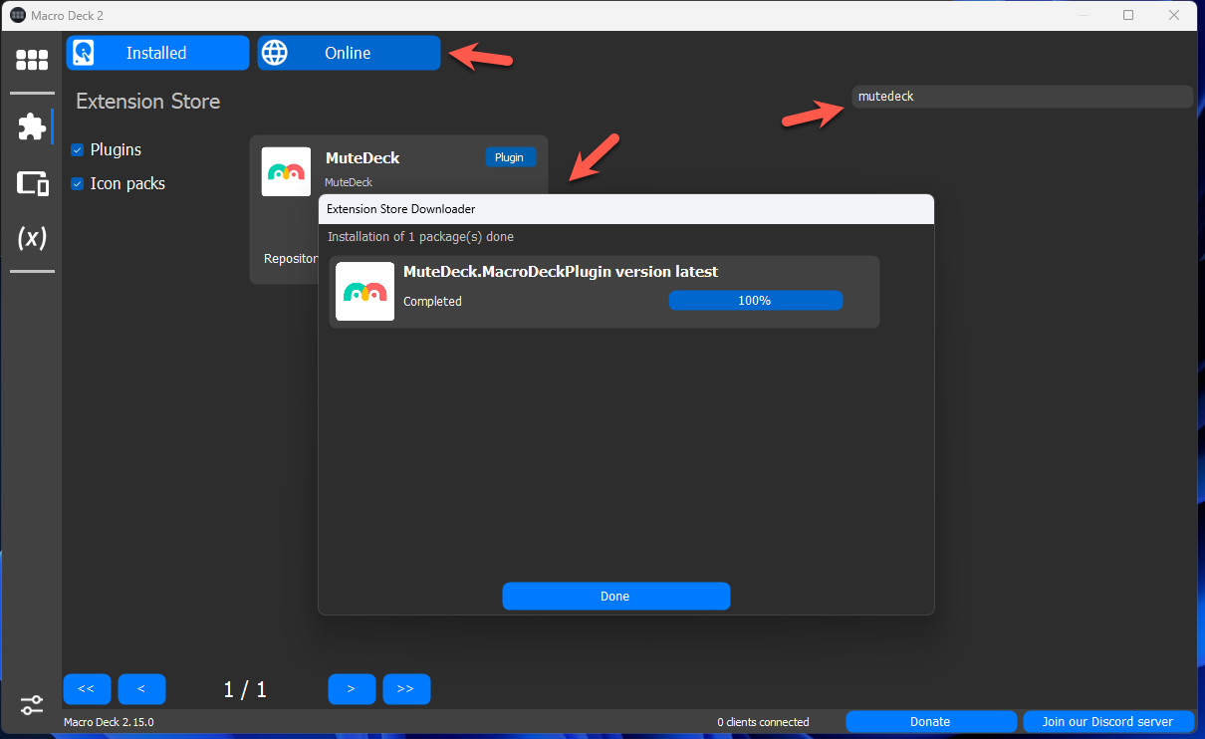The height and width of the screenshot is (739, 1205).
Task: Go to previous page with < button
Action: 141,689
